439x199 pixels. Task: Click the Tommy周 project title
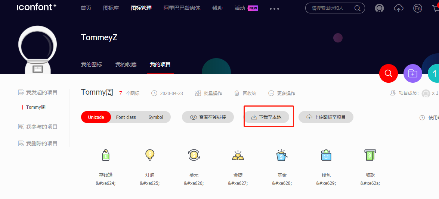[97, 92]
